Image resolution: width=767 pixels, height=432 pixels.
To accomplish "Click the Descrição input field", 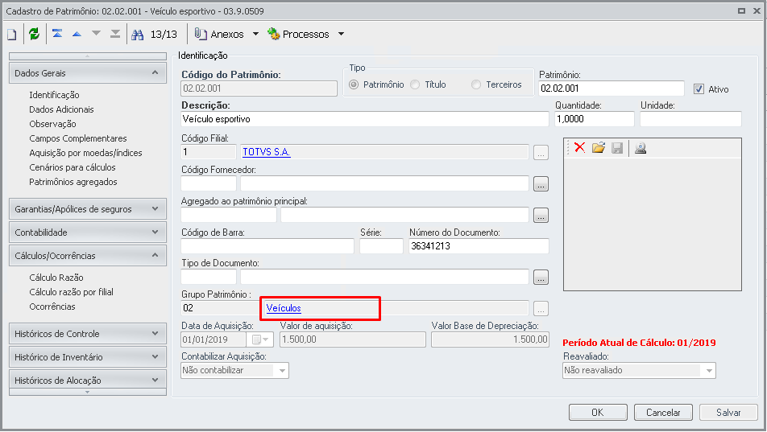I will click(x=365, y=119).
